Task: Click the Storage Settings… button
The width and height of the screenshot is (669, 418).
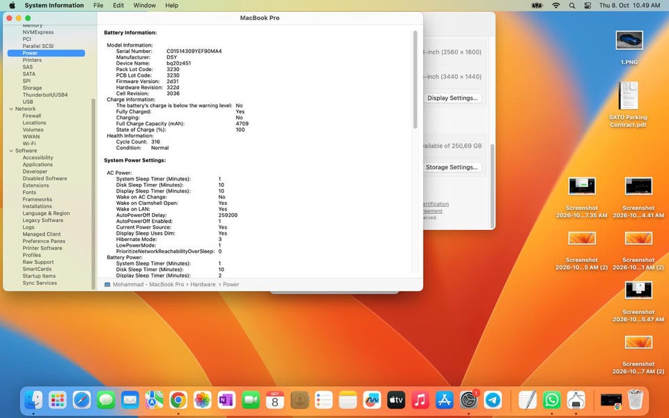Action: pyautogui.click(x=452, y=167)
